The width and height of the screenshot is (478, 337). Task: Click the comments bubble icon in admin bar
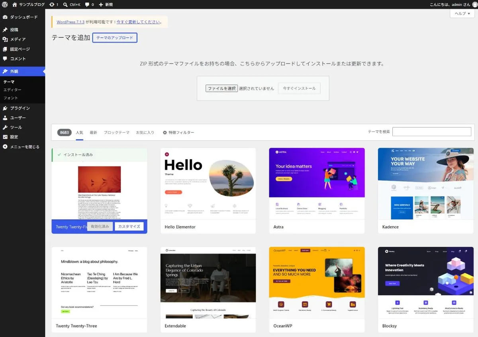90,4
